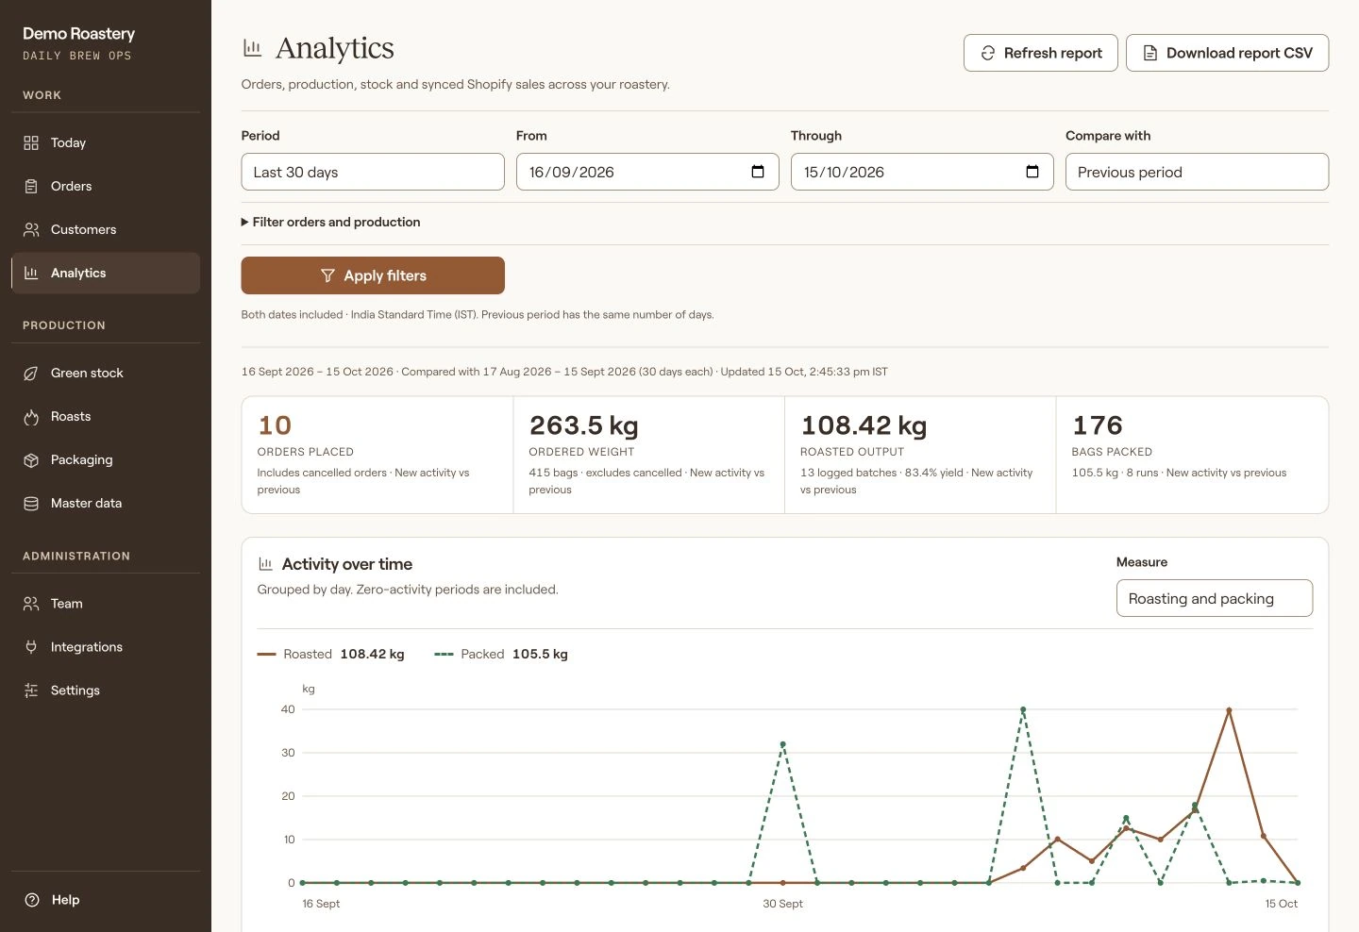Open calendar picker icon in From date
This screenshot has height=932, width=1359.
[x=758, y=172]
